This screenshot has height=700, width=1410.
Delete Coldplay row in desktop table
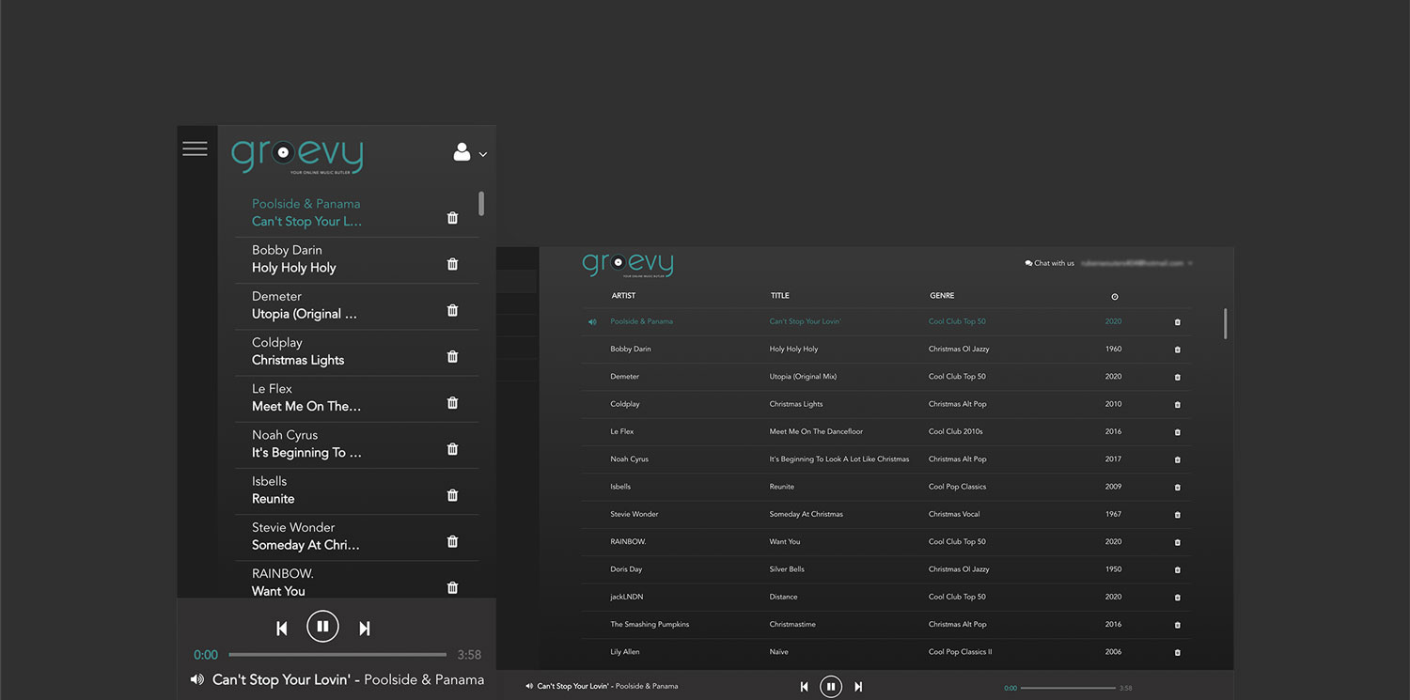tap(1178, 405)
